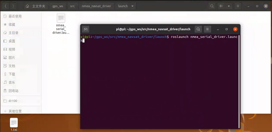
Task: Select src segment in the path bar
Action: point(73,6)
